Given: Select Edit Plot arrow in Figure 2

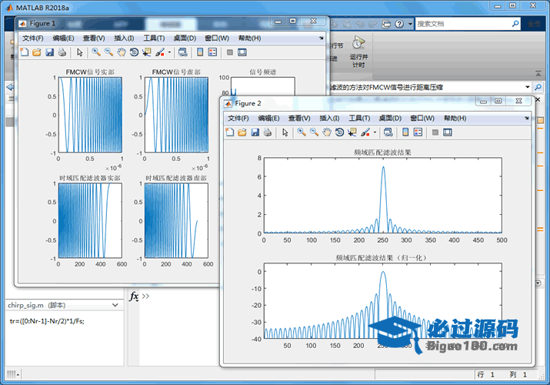Looking at the screenshot, I should click(x=285, y=132).
